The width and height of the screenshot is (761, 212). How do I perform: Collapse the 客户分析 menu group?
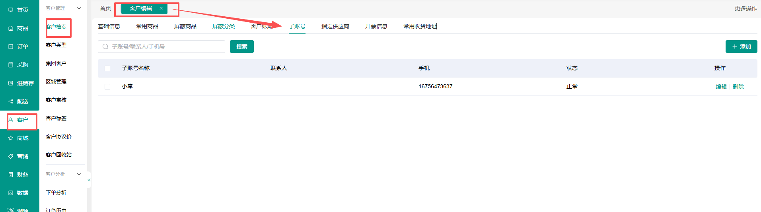click(x=79, y=174)
